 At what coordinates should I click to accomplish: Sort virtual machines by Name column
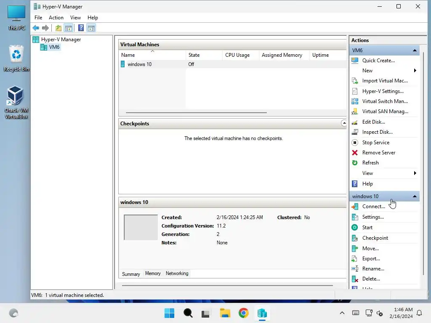[x=152, y=55]
